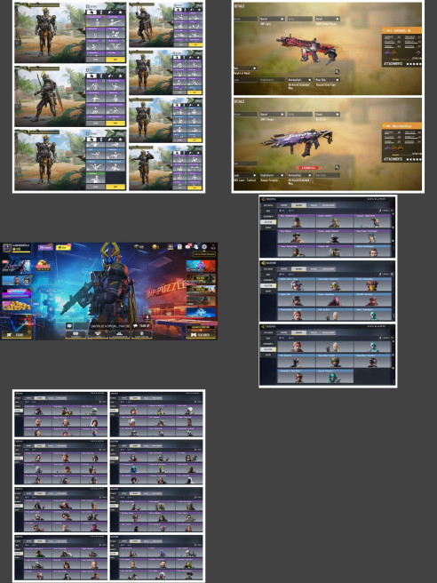Click the player avatar in the lobby corner

tap(7, 248)
